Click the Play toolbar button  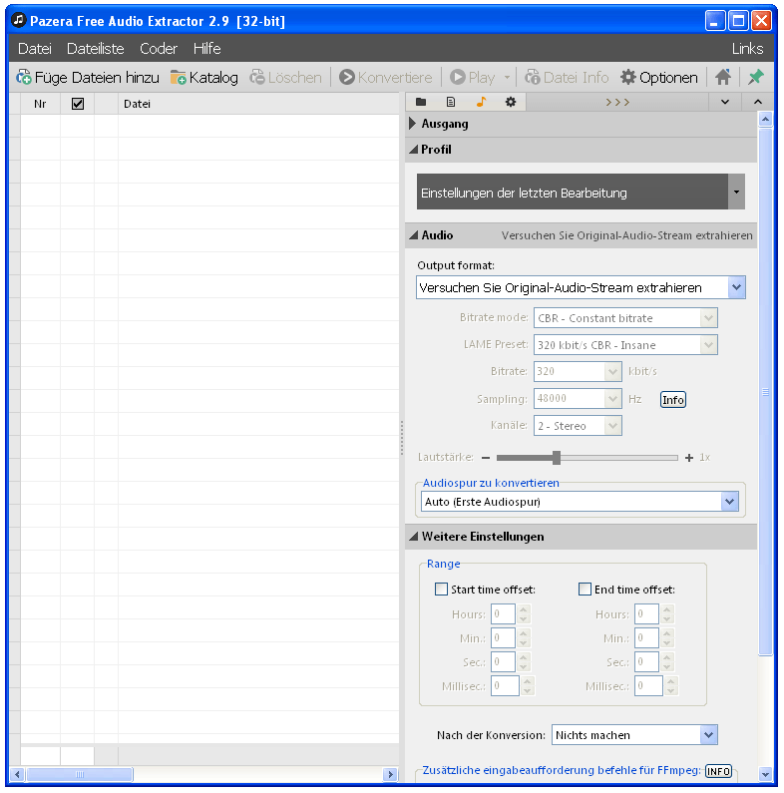pos(473,78)
